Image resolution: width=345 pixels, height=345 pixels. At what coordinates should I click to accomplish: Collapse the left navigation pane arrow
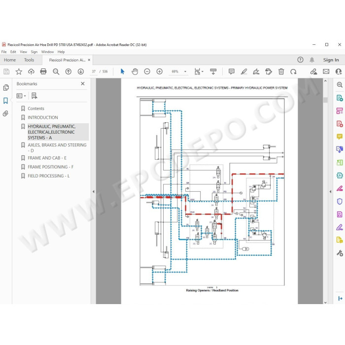pos(94,192)
